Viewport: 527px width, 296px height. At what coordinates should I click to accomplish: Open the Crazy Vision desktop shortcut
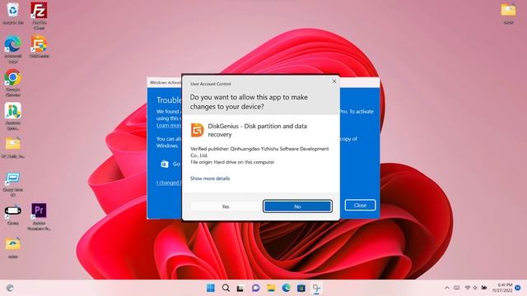click(x=13, y=184)
